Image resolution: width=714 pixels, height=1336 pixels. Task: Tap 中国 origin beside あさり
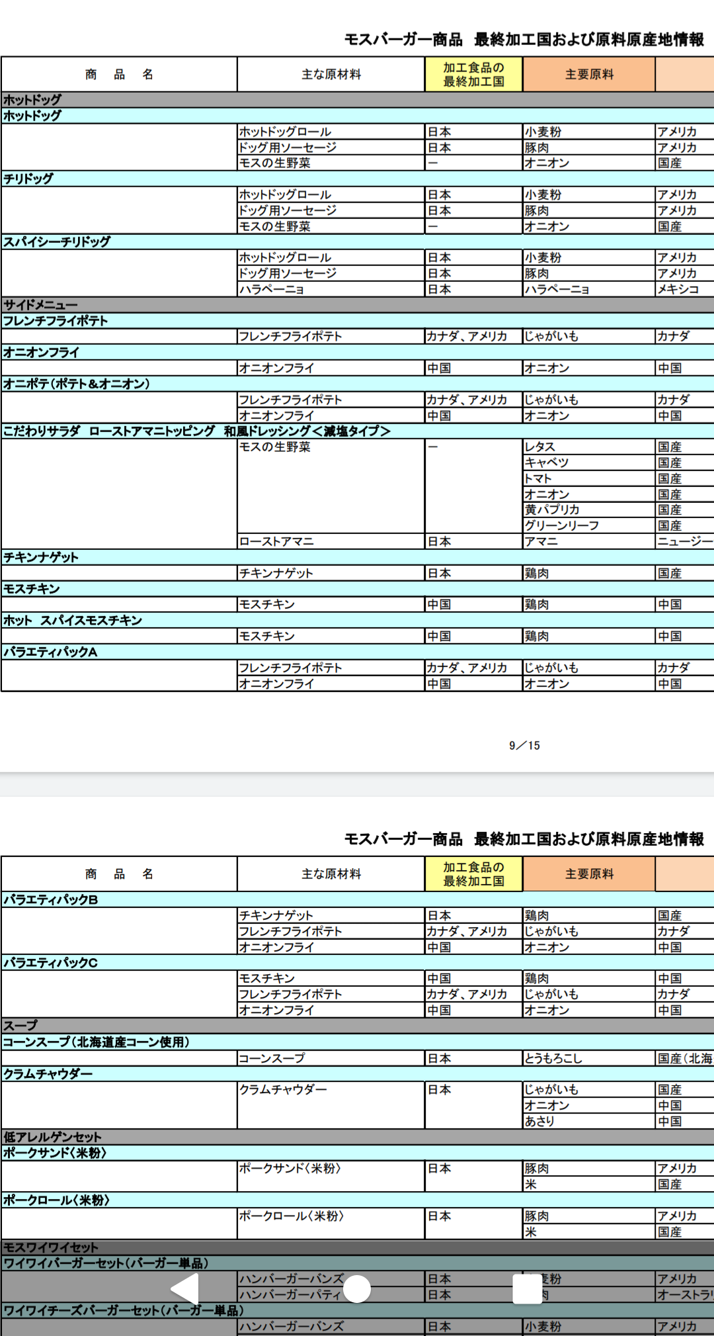click(684, 1121)
